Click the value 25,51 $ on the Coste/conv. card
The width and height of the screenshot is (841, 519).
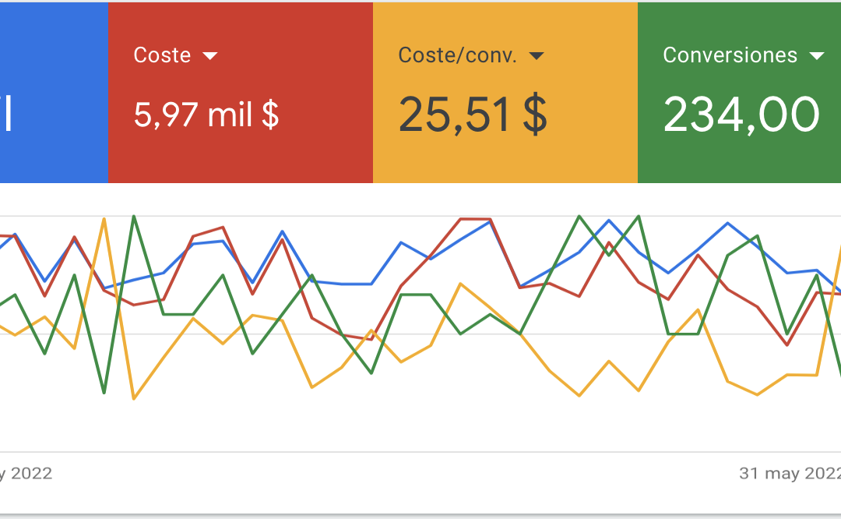[473, 113]
